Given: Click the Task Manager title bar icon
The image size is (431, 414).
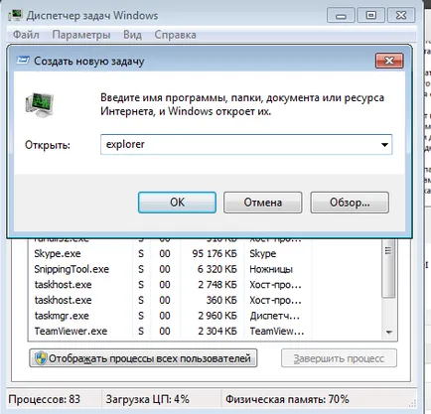Looking at the screenshot, I should [x=15, y=15].
